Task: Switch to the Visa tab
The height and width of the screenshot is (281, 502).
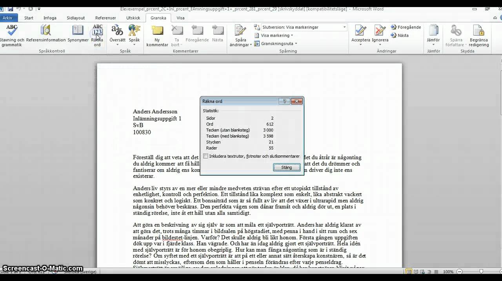Action: [x=180, y=18]
